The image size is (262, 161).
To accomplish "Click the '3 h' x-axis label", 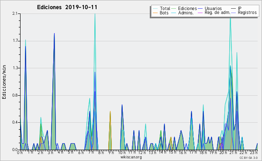I will click(51, 152).
